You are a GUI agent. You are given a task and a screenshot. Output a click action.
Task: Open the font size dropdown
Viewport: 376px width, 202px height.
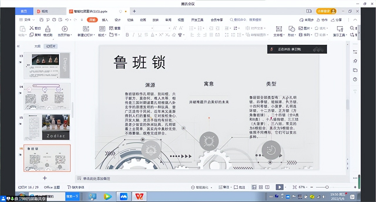tap(169, 28)
